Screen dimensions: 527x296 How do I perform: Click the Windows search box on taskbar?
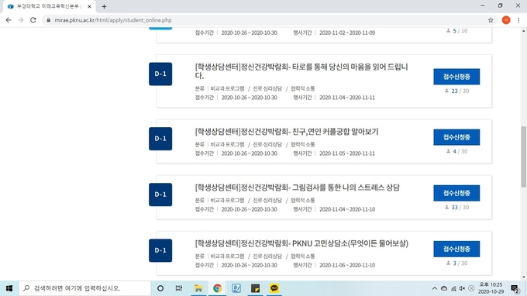coord(84,288)
